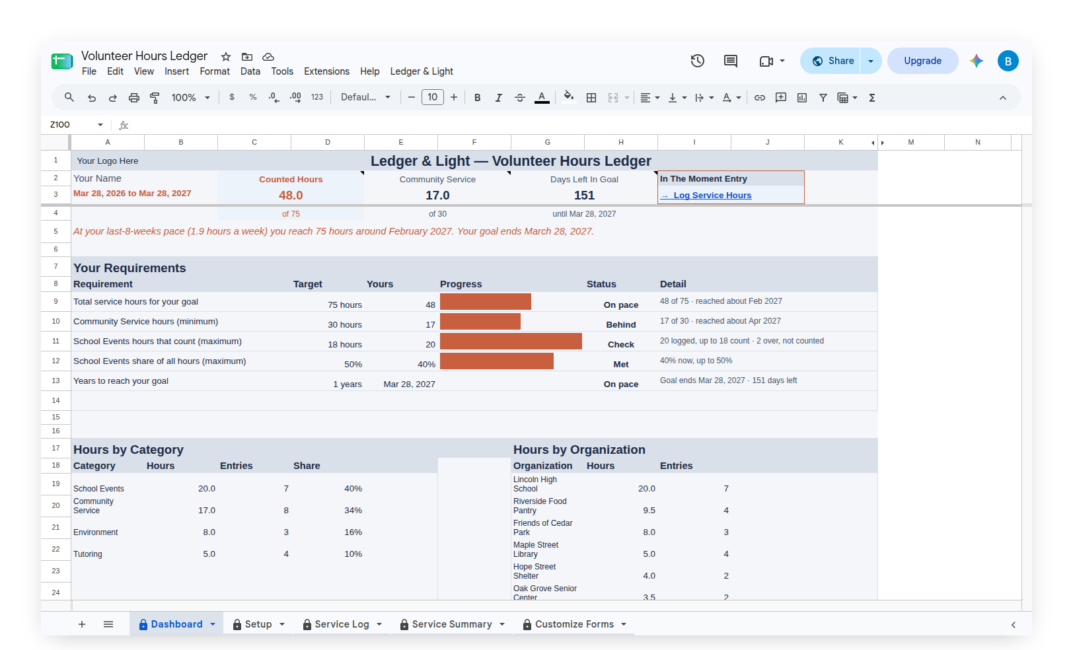The height and width of the screenshot is (650, 1073).
Task: Add a comment with the comment icon
Action: click(x=781, y=98)
